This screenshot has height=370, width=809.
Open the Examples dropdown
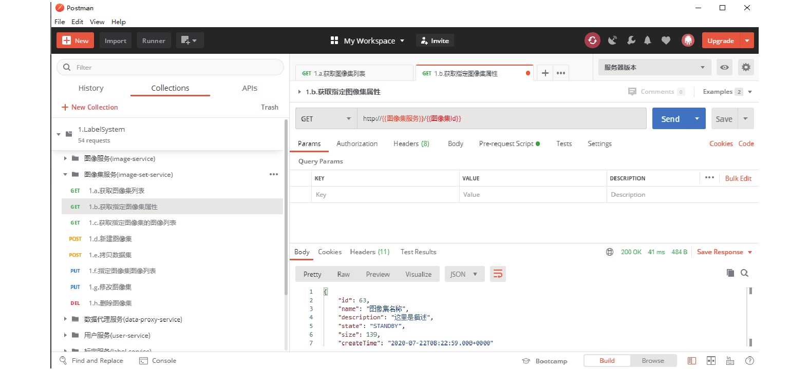coord(727,92)
